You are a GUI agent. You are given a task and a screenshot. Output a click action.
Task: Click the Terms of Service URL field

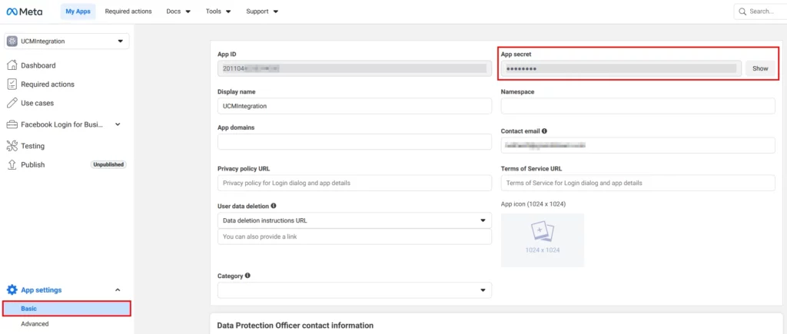tap(638, 183)
